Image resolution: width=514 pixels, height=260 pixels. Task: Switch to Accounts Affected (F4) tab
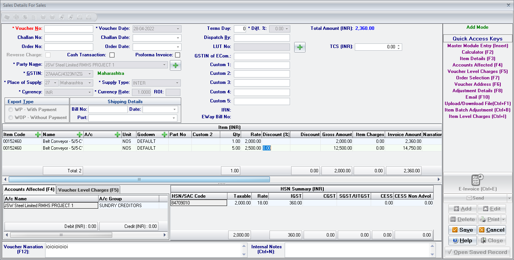(x=30, y=189)
